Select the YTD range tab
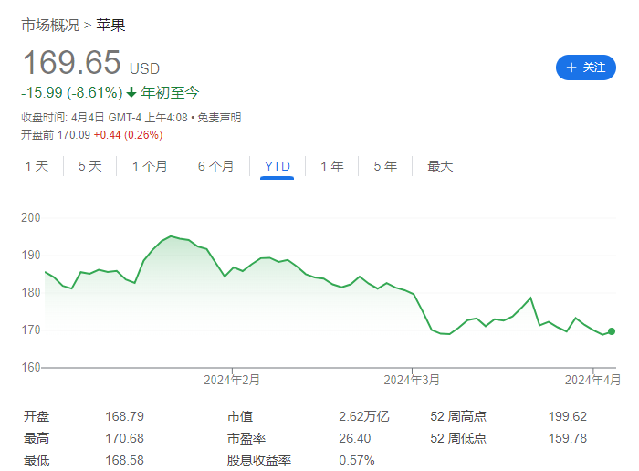Viewport: 639px width, 471px height. pyautogui.click(x=278, y=166)
